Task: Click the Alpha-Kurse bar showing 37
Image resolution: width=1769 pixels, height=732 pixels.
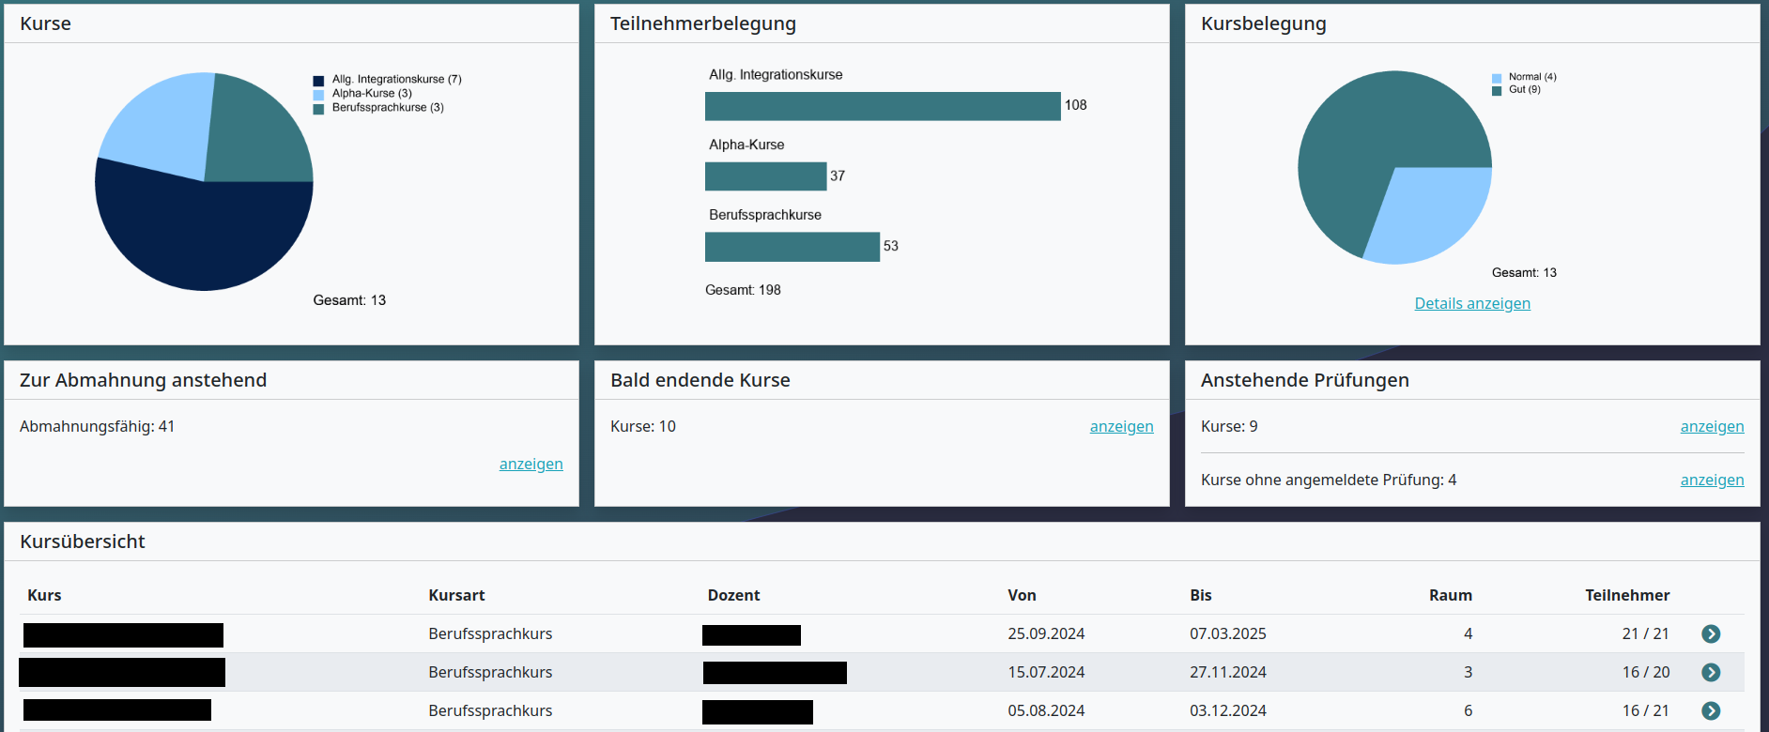Action: (765, 176)
